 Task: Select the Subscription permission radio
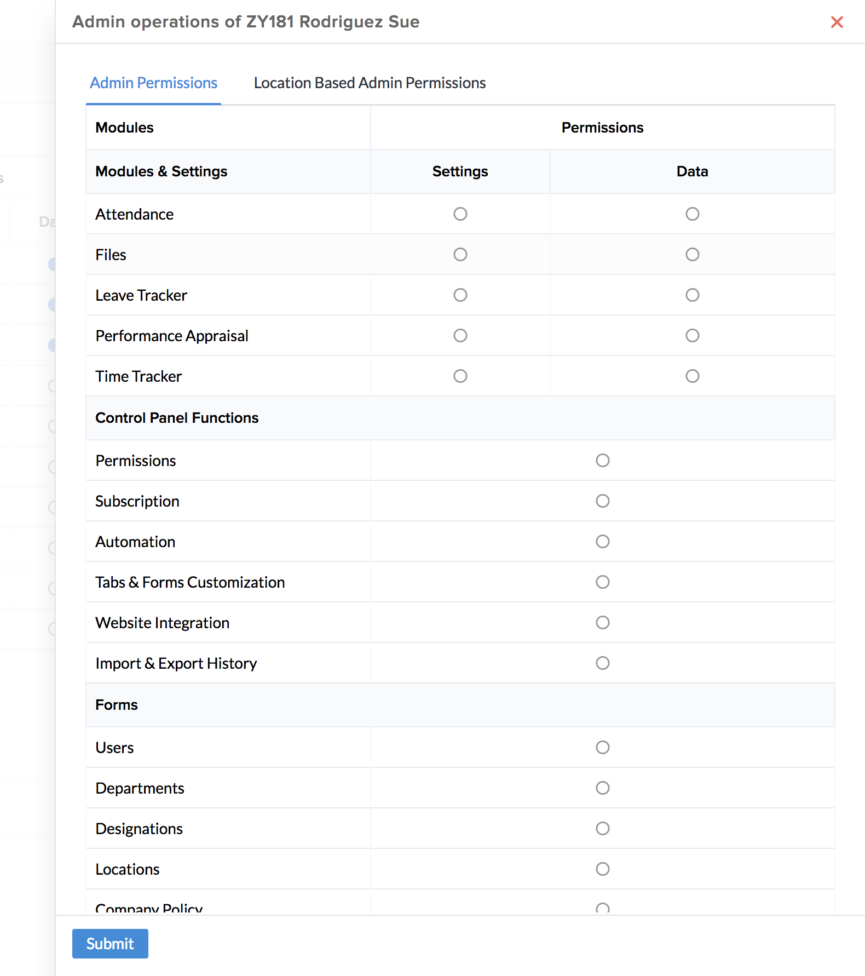tap(603, 501)
